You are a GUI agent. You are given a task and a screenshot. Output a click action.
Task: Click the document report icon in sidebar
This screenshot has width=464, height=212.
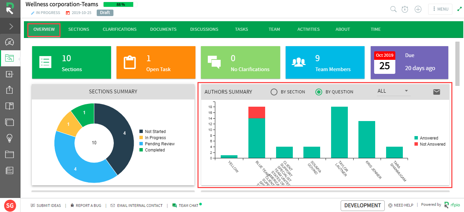click(10, 170)
